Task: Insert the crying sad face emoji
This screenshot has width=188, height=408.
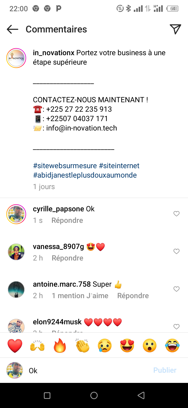Action: click(105, 345)
